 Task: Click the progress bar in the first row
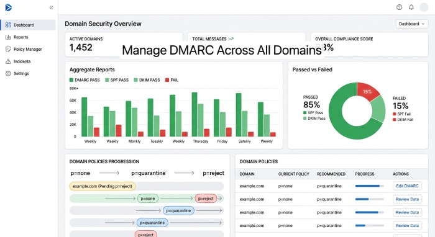(x=369, y=186)
